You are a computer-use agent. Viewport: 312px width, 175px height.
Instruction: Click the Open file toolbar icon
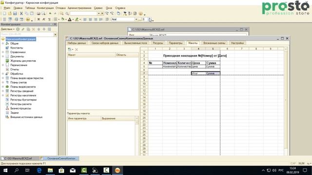point(10,14)
